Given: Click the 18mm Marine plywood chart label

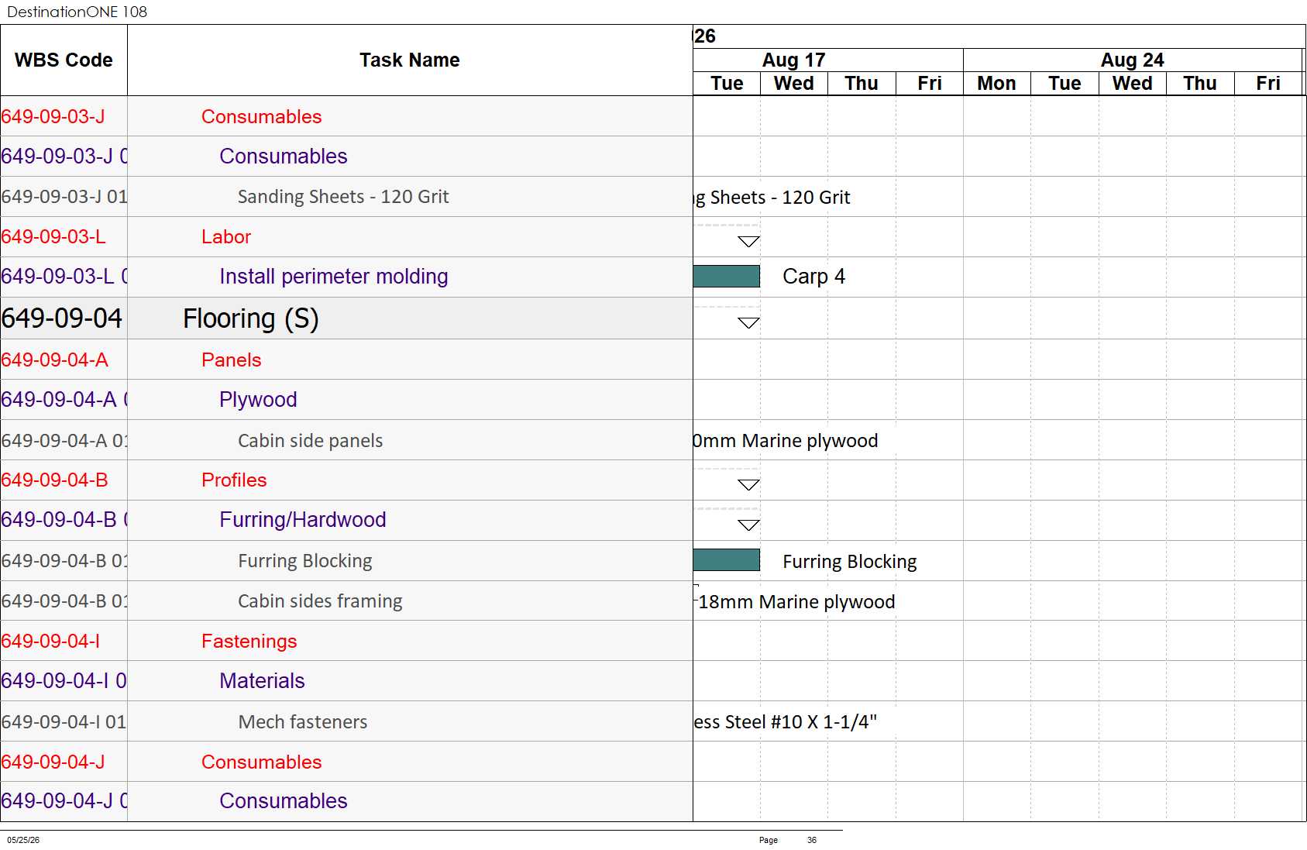Looking at the screenshot, I should coord(796,602).
